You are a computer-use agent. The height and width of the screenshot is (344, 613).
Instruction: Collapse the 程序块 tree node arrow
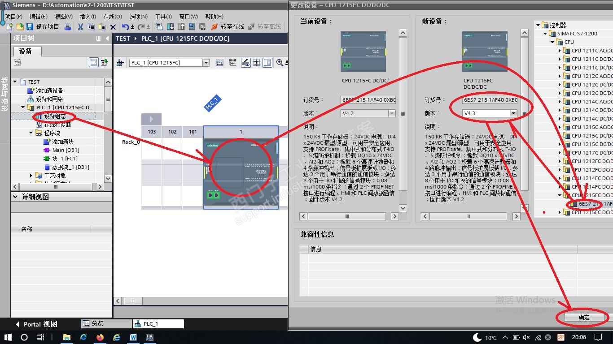(x=31, y=133)
